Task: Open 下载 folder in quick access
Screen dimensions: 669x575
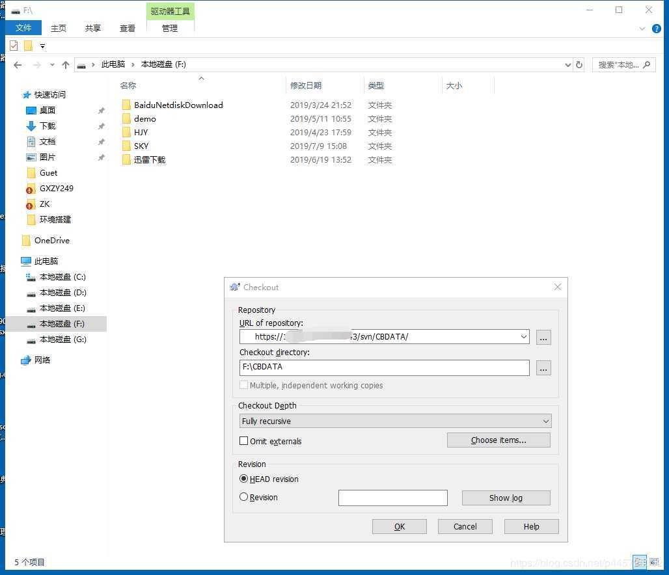Action: (48, 126)
